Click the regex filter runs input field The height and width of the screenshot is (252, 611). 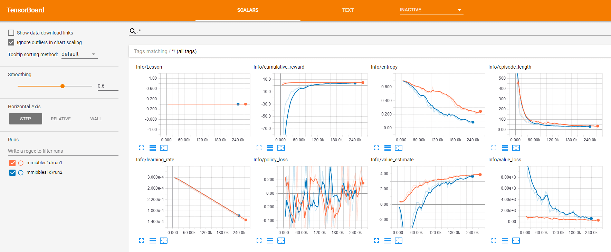[63, 151]
